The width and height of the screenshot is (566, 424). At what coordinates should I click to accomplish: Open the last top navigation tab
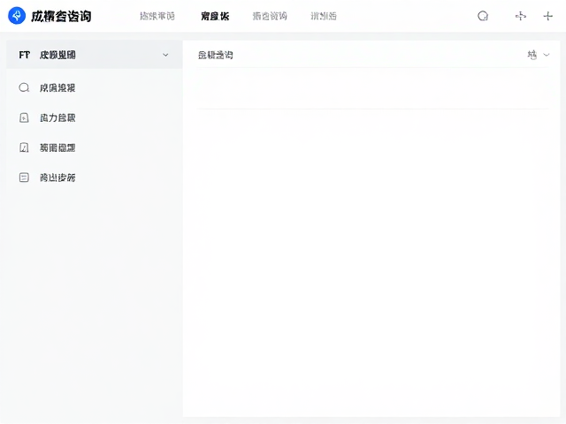coord(324,16)
